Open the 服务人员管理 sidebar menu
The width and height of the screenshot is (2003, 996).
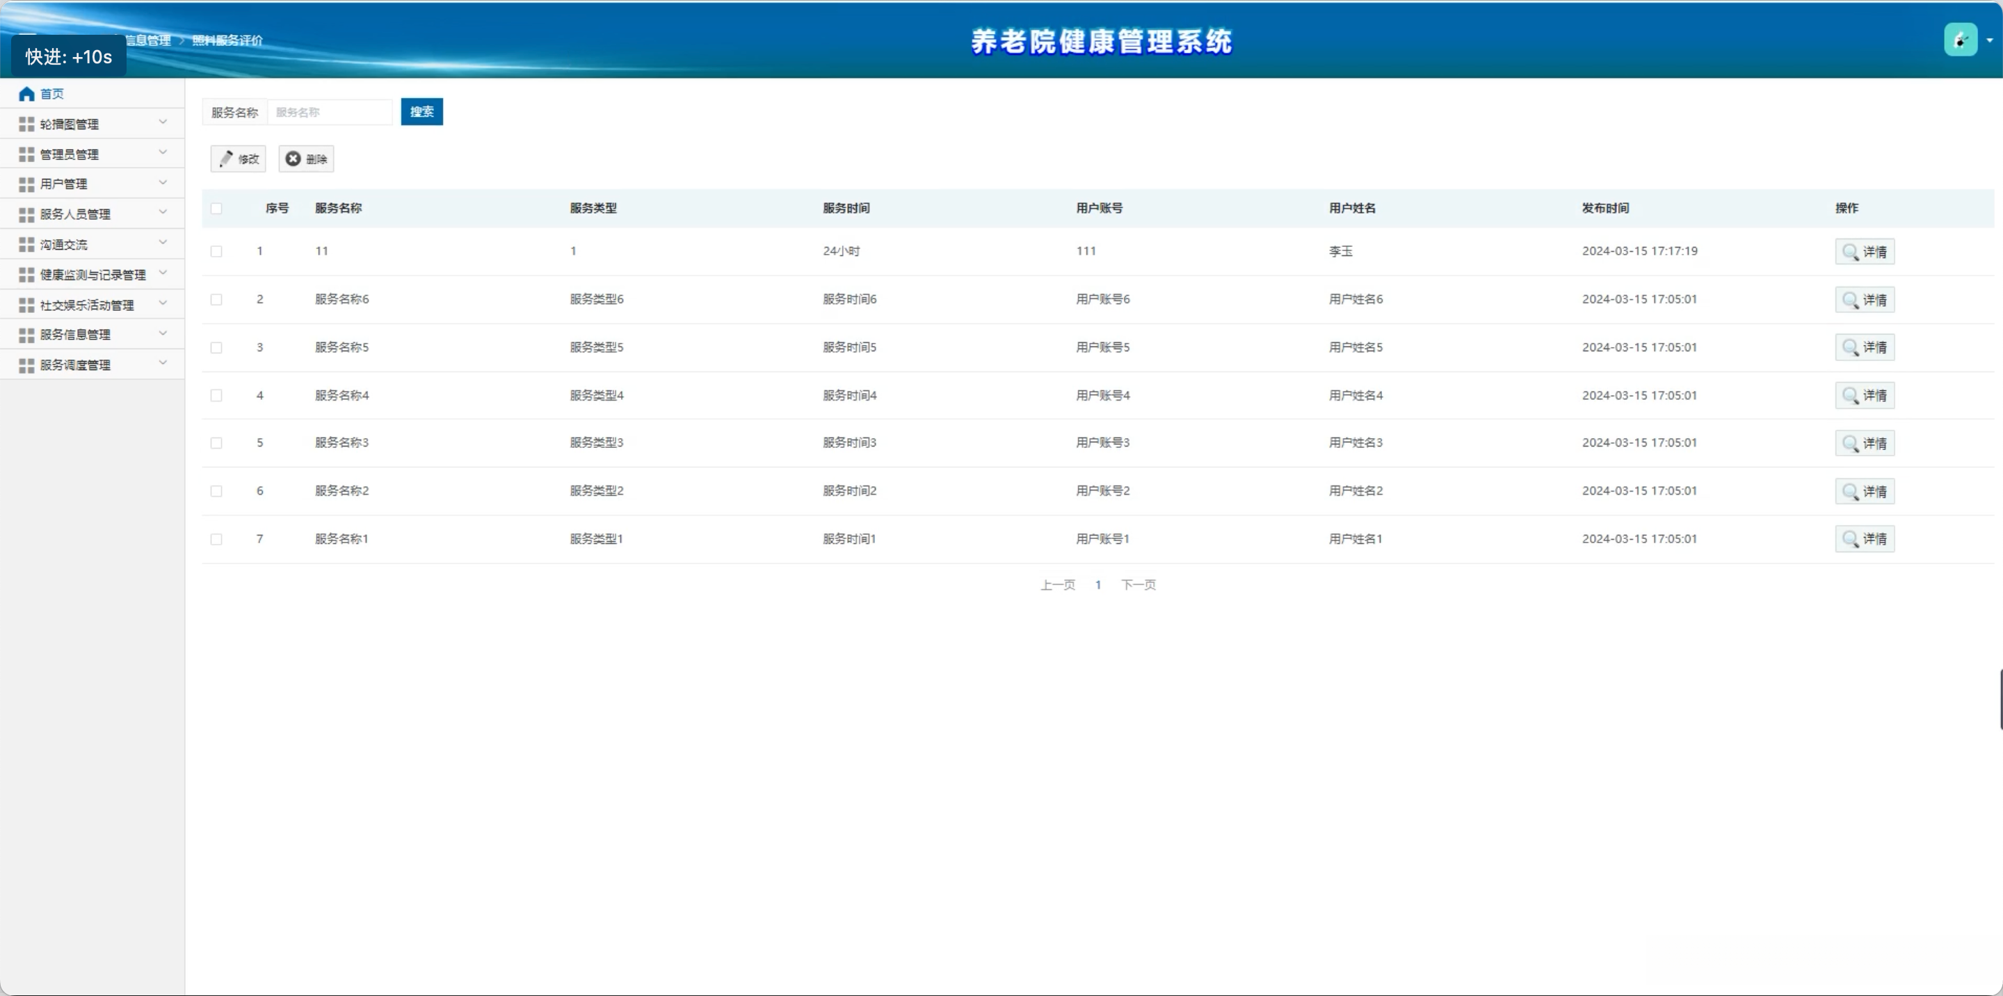[75, 215]
